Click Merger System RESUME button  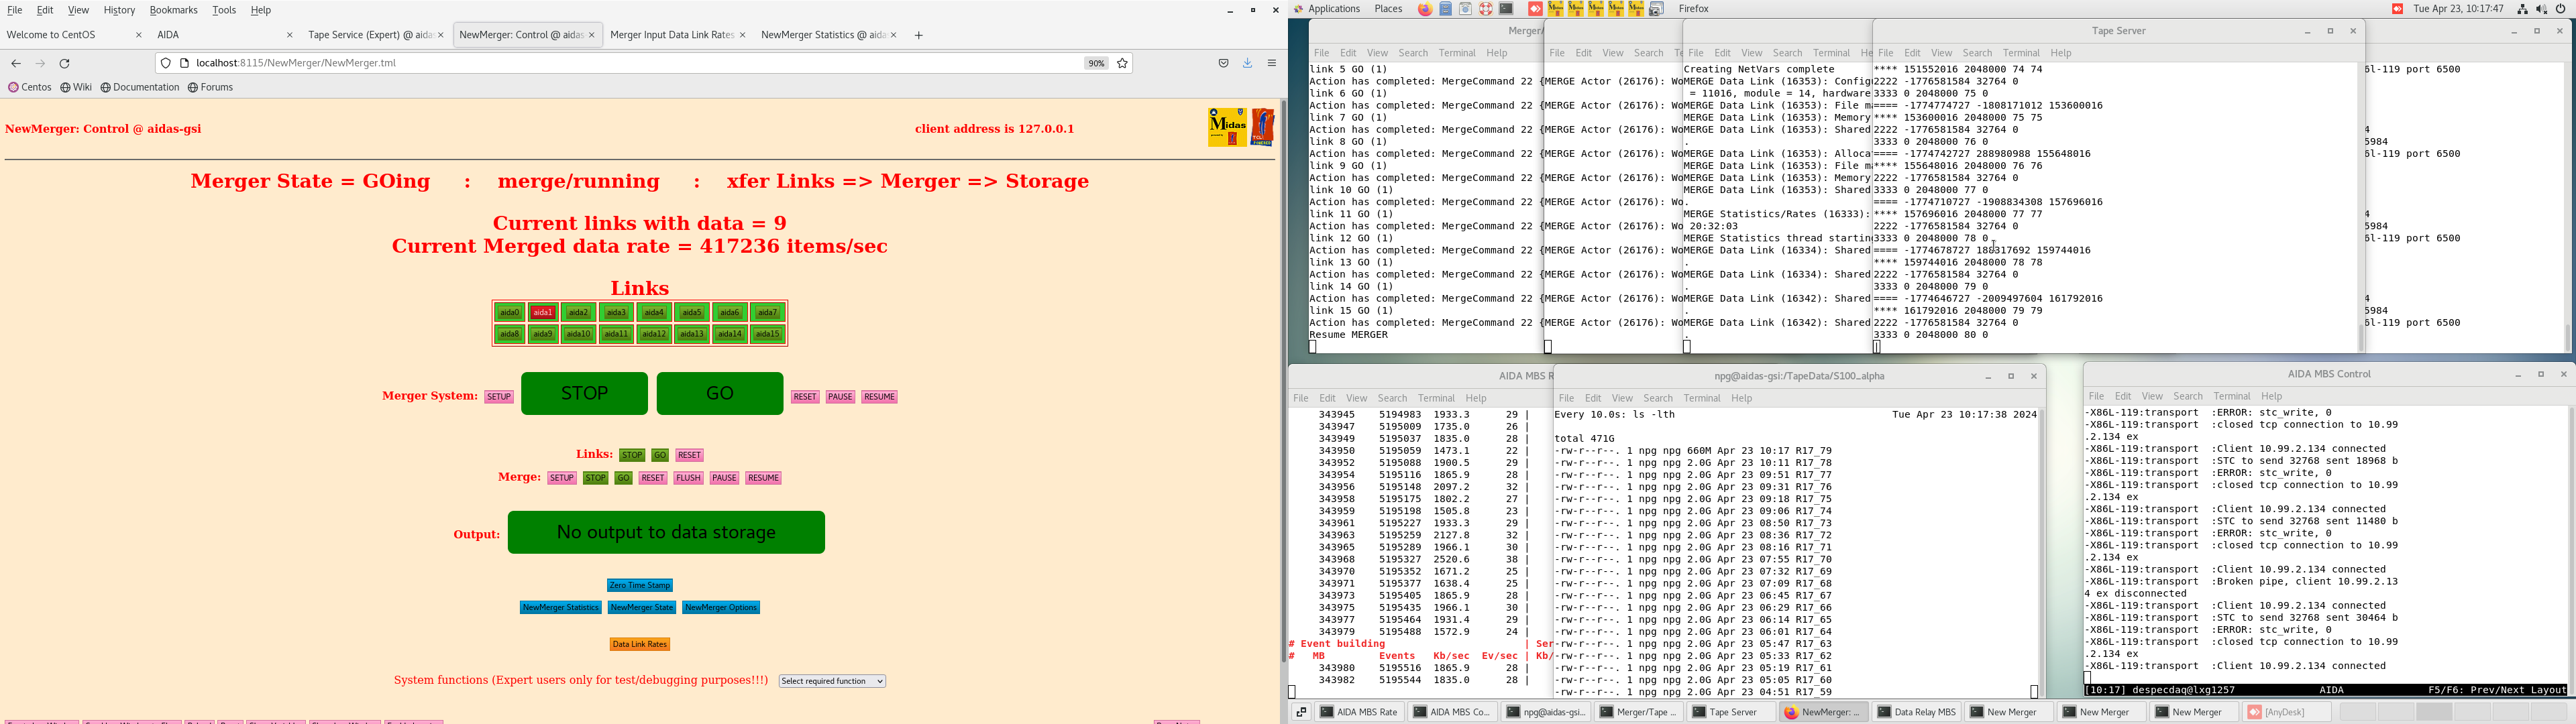[879, 397]
